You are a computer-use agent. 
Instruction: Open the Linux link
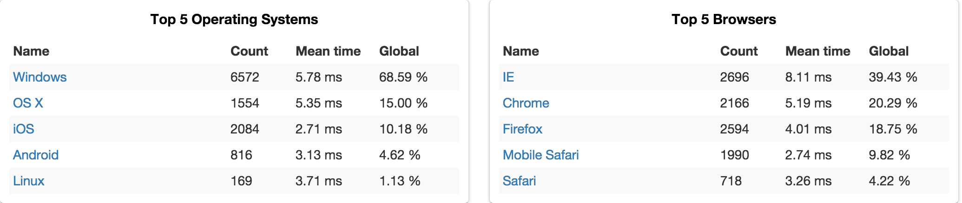pyautogui.click(x=28, y=181)
